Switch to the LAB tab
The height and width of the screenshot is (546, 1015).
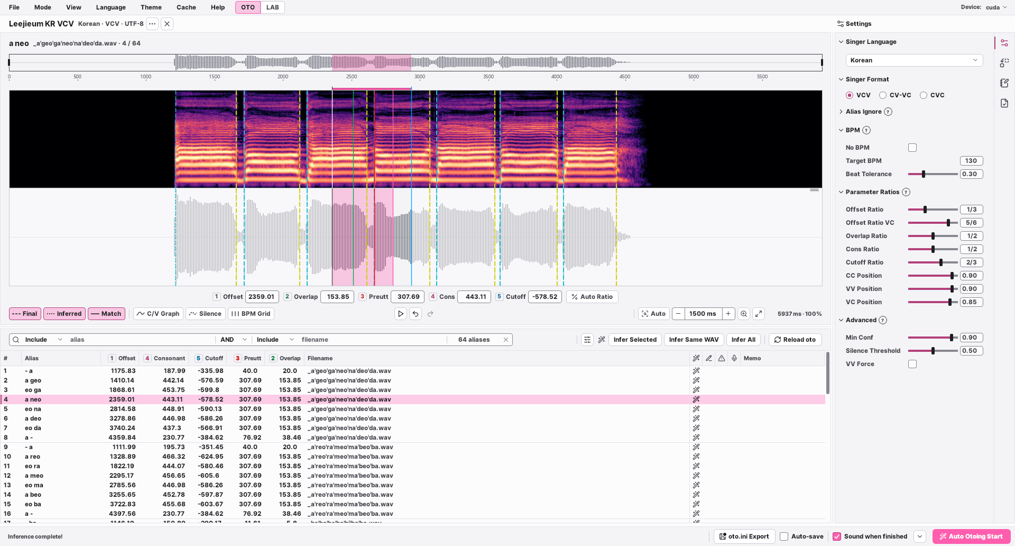click(272, 7)
